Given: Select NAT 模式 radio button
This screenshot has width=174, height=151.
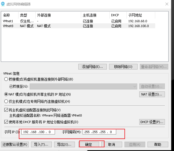Looking at the screenshot, I should click(x=6, y=94).
